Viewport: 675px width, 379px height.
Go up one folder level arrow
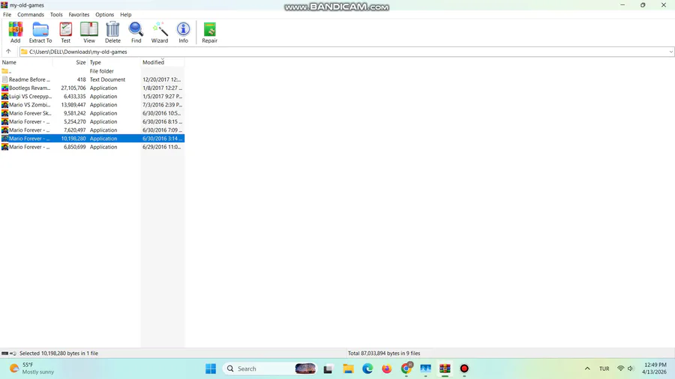tap(8, 52)
